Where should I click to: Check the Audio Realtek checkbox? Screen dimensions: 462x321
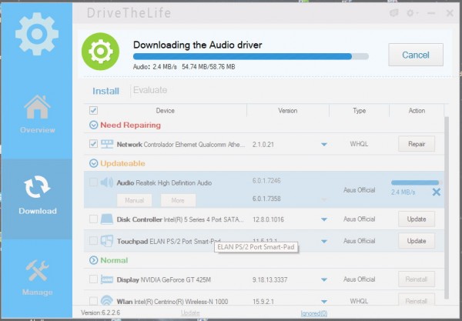pos(93,182)
